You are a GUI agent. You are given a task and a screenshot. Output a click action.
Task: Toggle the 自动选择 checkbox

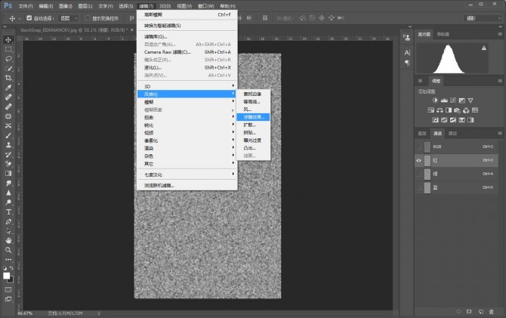[x=29, y=17]
